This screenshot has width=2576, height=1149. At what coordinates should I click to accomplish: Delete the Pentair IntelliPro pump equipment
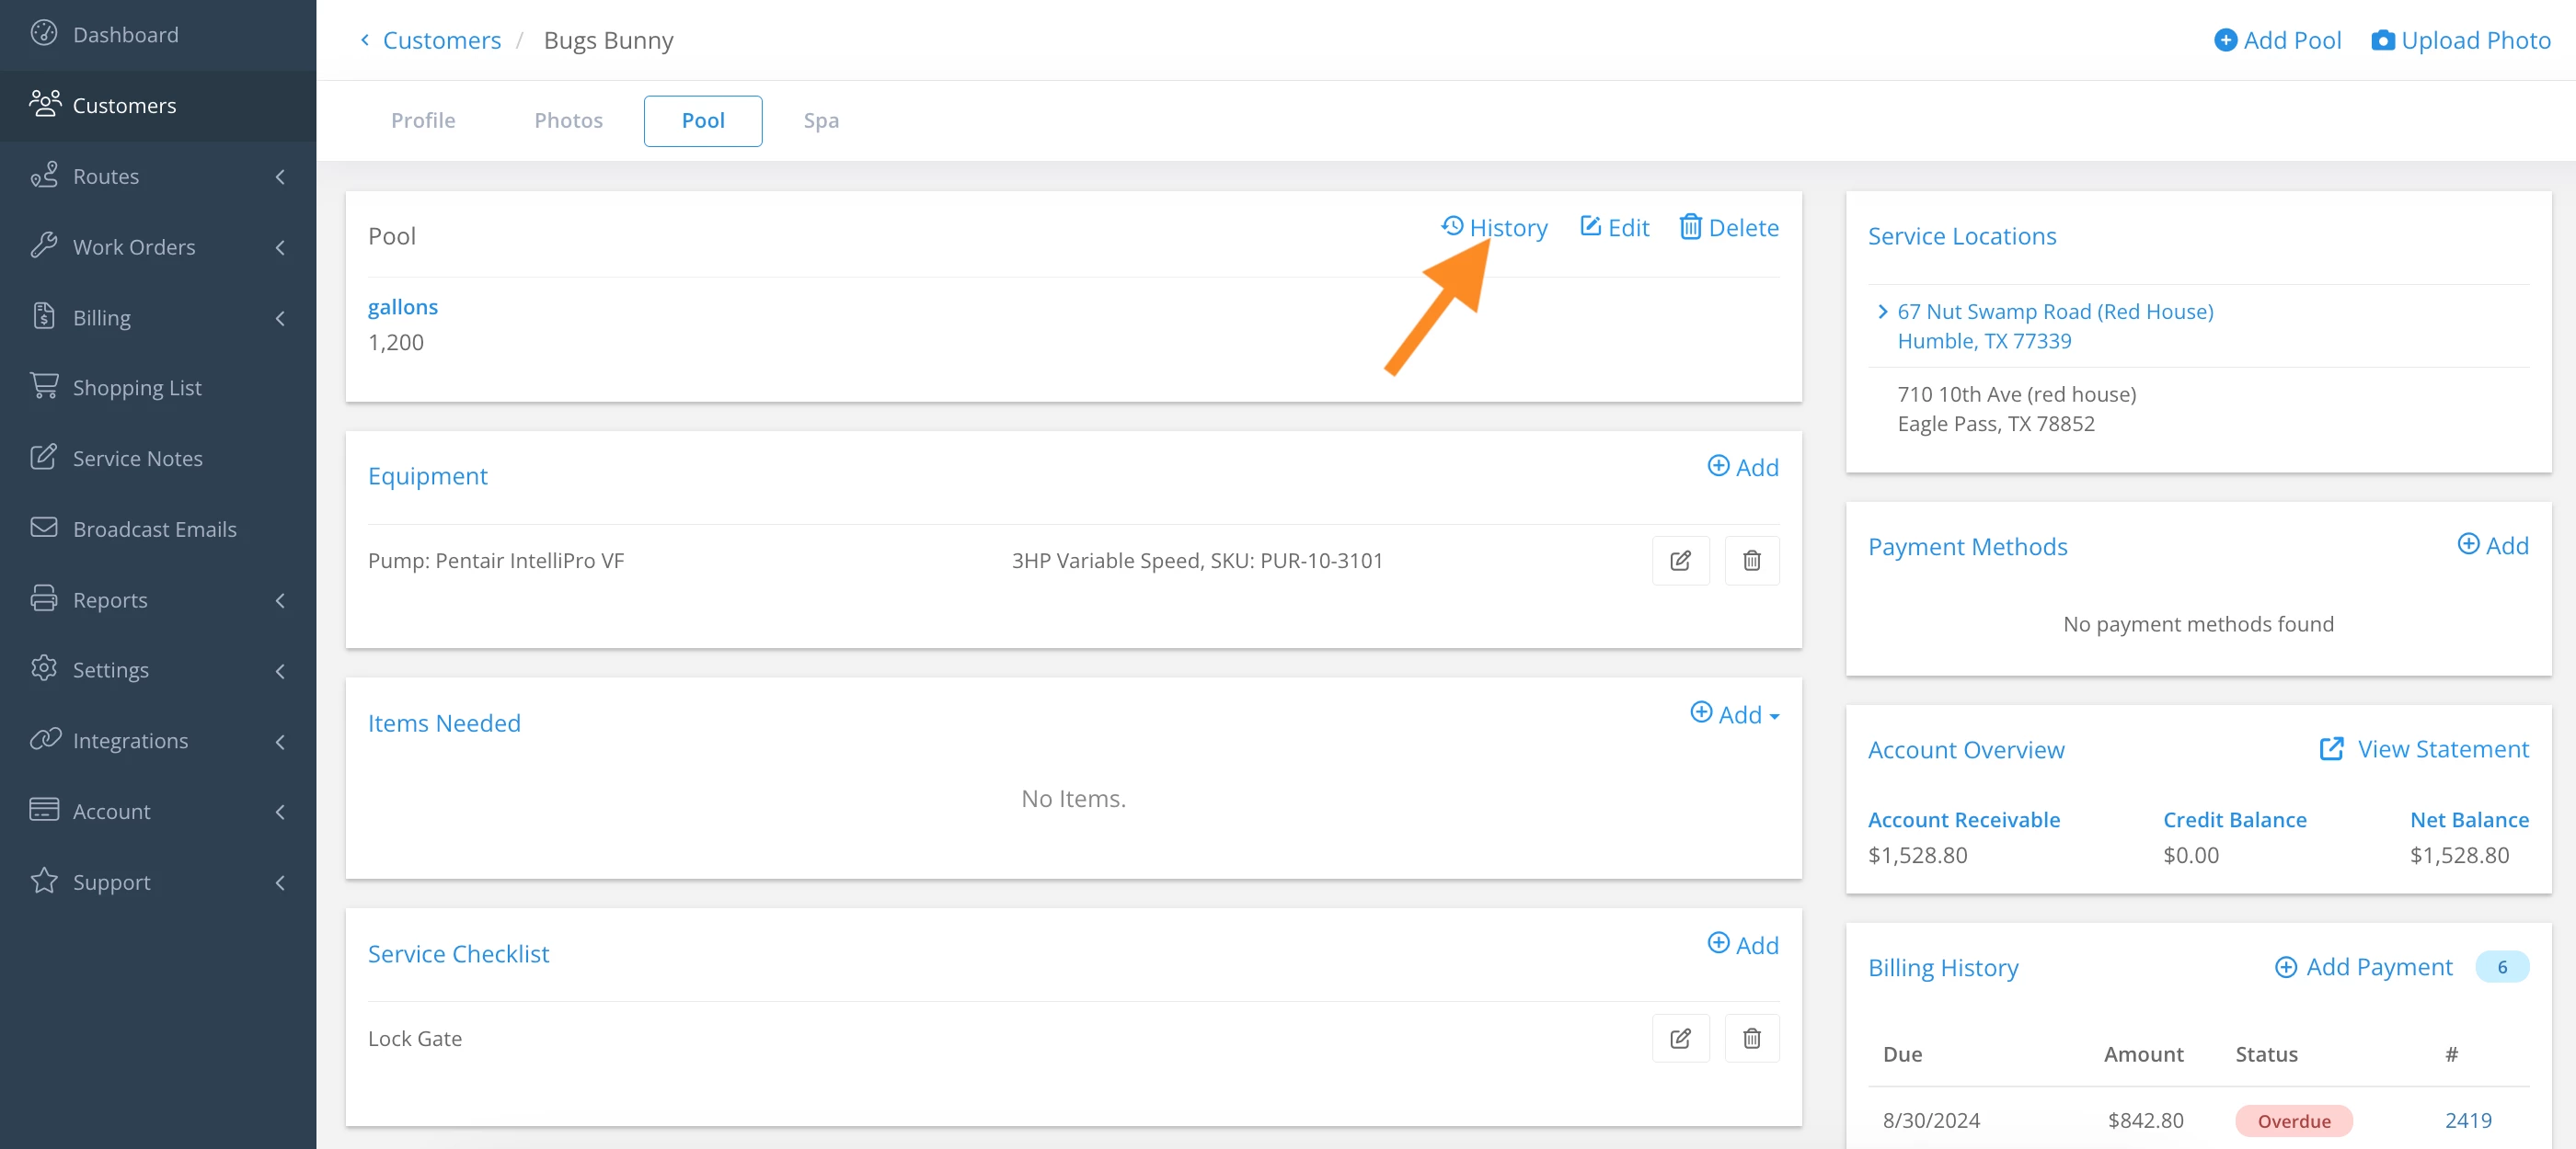pyautogui.click(x=1751, y=561)
